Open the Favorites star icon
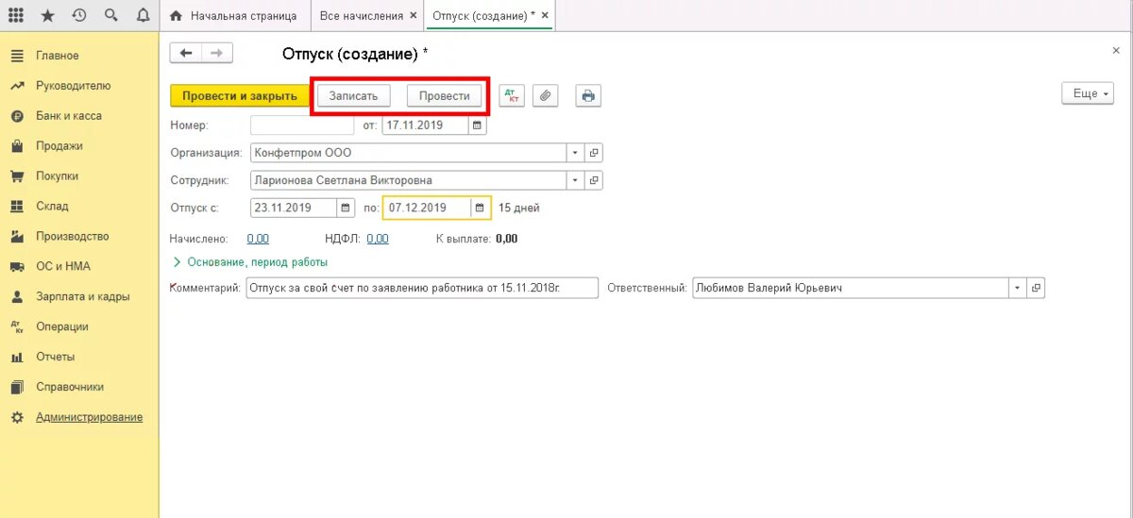The image size is (1133, 518). coord(47,15)
